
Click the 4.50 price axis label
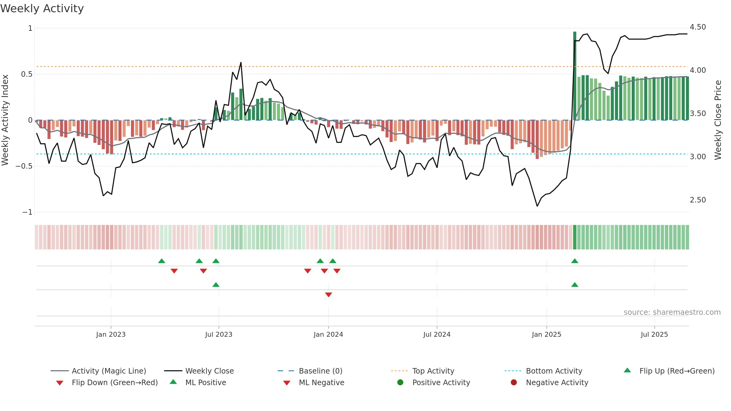698,27
